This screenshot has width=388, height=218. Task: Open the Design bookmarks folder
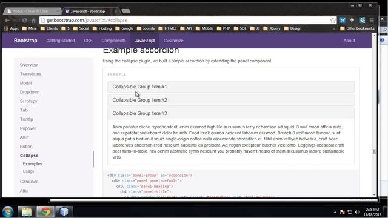pos(293,28)
